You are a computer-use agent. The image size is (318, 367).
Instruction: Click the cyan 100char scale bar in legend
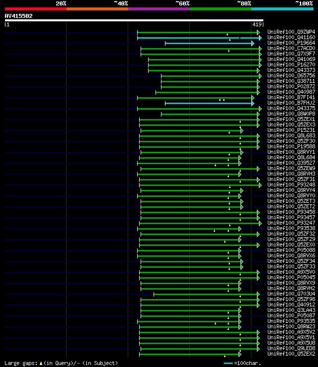(x=228, y=363)
